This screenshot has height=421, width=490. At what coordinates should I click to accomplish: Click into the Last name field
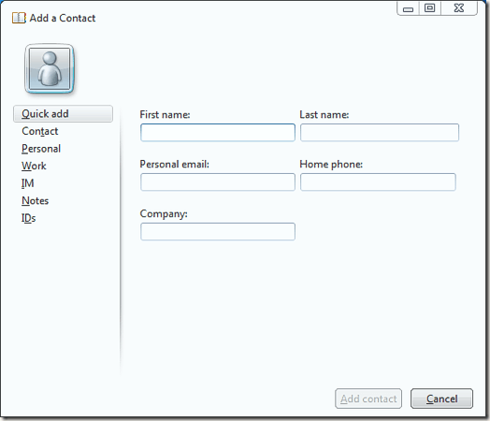380,133
